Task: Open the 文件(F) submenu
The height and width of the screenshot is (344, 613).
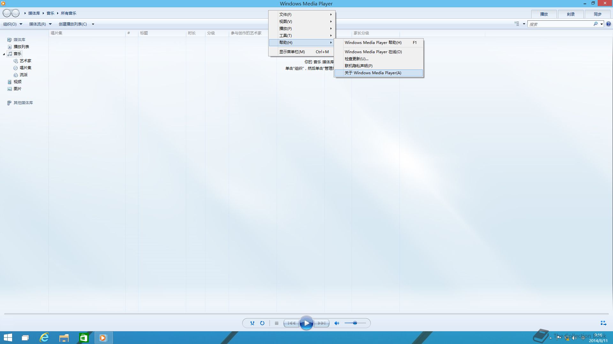Action: coord(302,14)
